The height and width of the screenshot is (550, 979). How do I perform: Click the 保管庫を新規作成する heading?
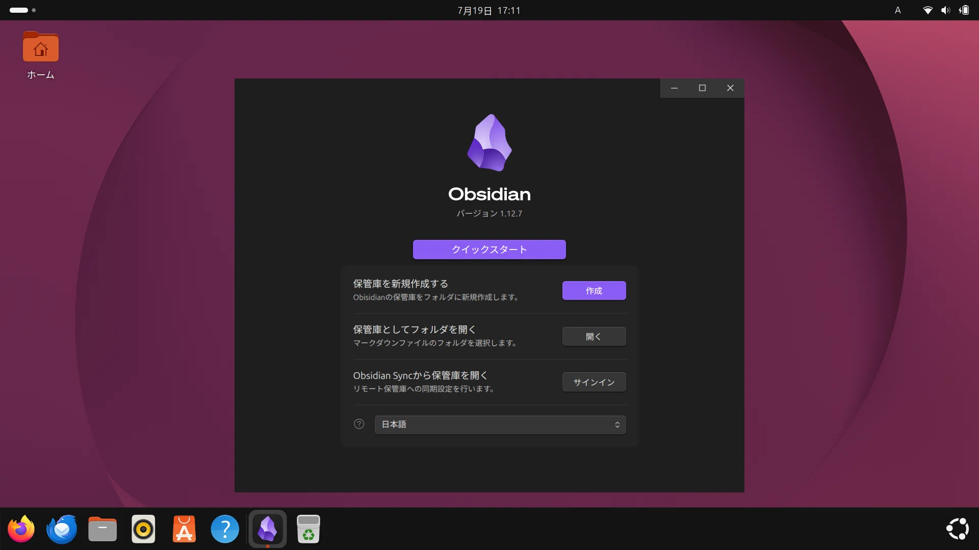click(x=401, y=284)
